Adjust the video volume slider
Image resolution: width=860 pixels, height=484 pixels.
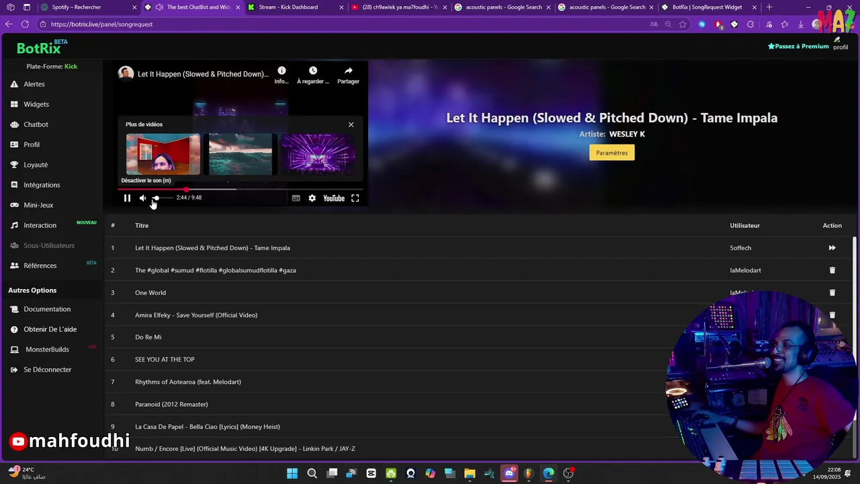tap(162, 198)
